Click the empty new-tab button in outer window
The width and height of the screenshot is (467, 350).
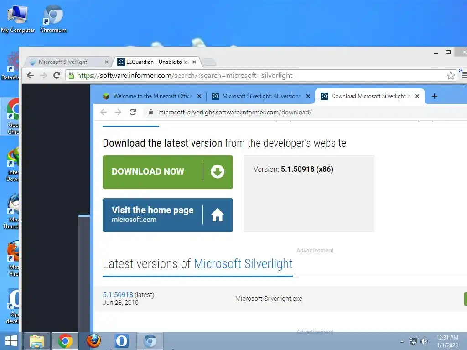[209, 62]
